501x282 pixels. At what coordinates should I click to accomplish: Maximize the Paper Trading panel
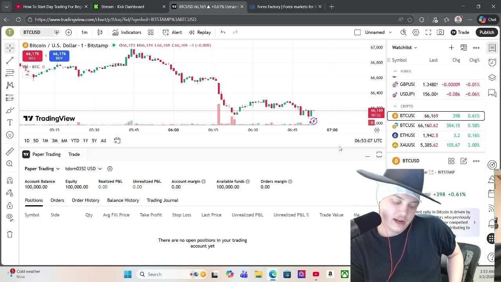pos(379,155)
